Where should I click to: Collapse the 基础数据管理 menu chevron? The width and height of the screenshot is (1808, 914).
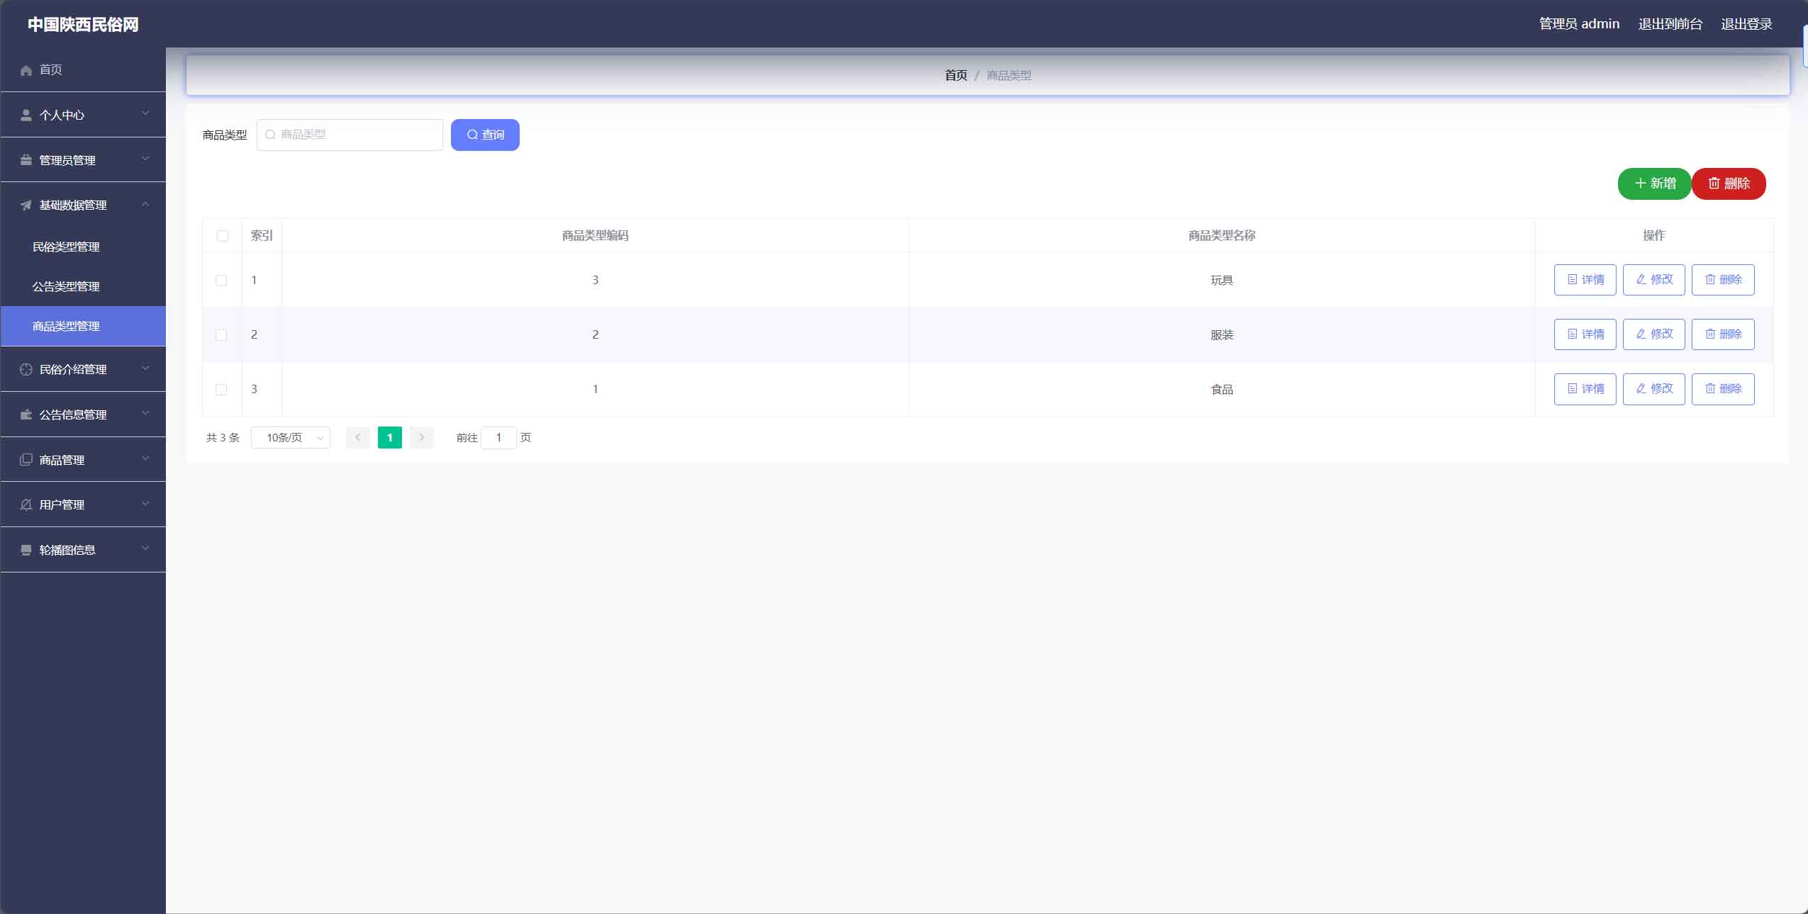pos(145,204)
